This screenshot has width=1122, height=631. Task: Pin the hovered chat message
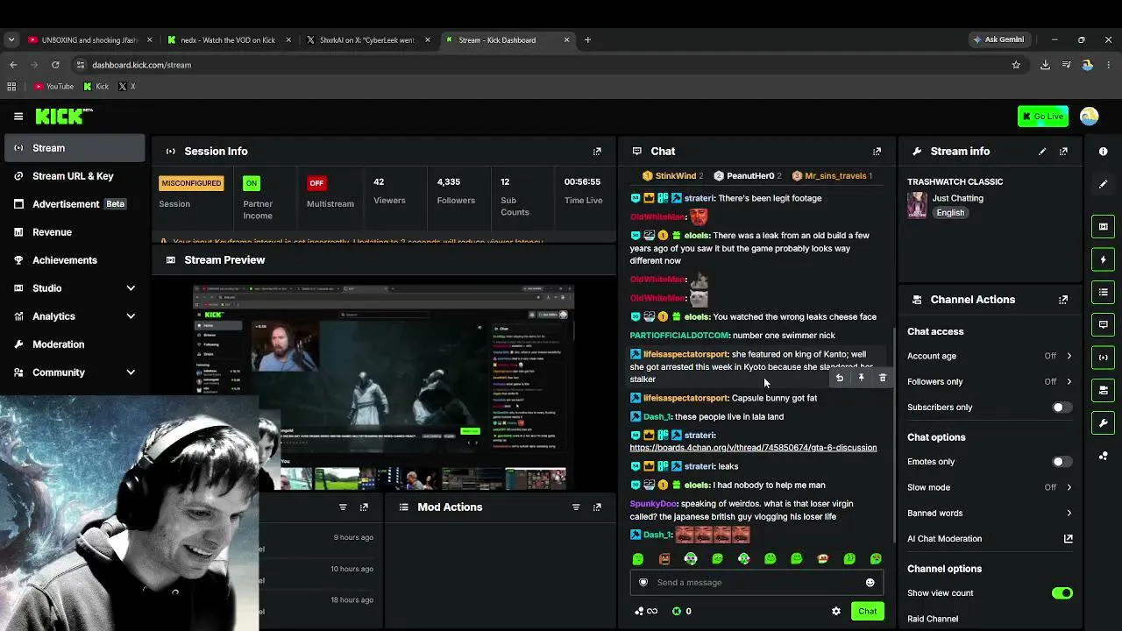(861, 378)
